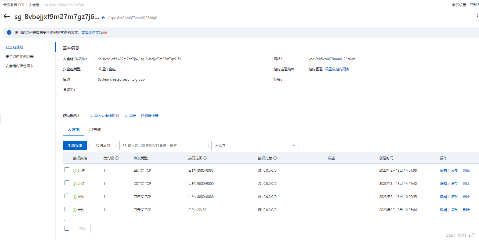Switch to the 入方向 inbound tab

74,130
